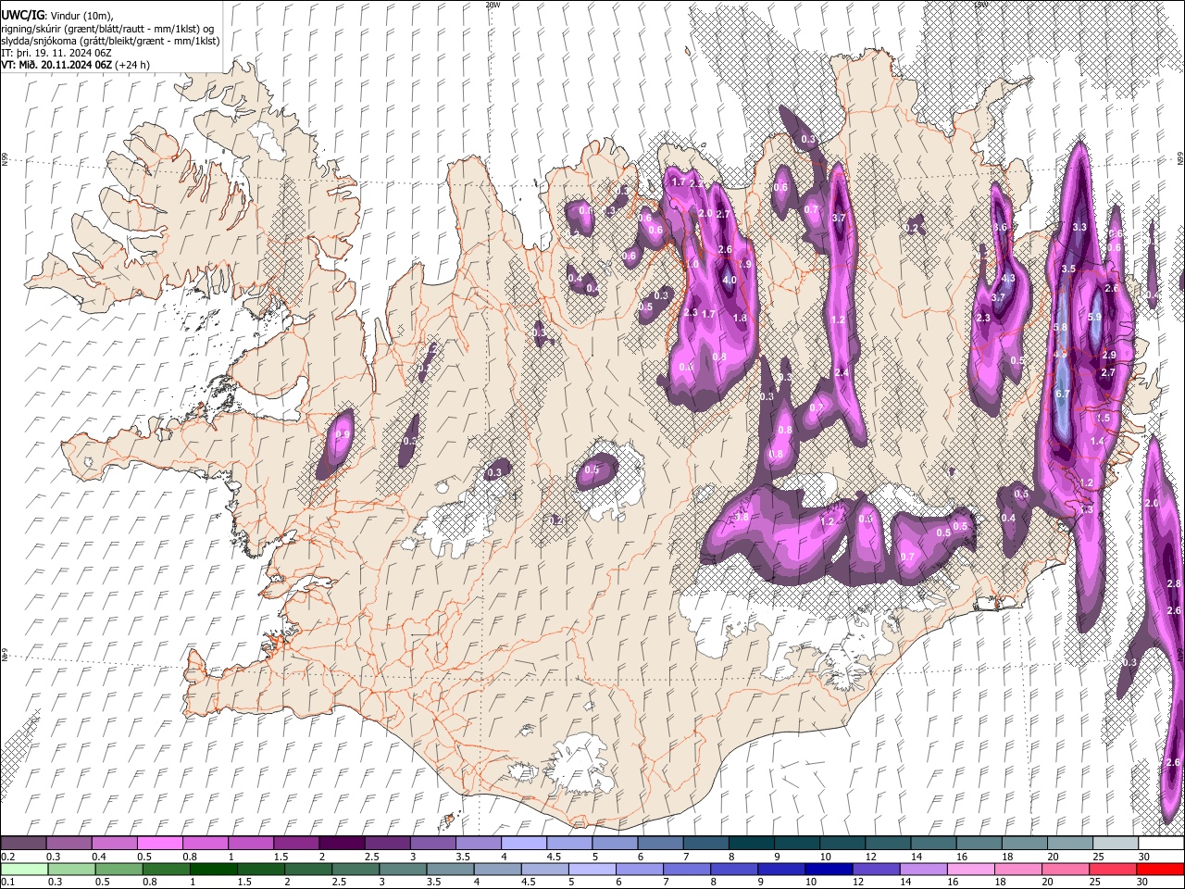
Task: Click the top-row lavender swatch between 4 and 4.5
Action: 522,844
